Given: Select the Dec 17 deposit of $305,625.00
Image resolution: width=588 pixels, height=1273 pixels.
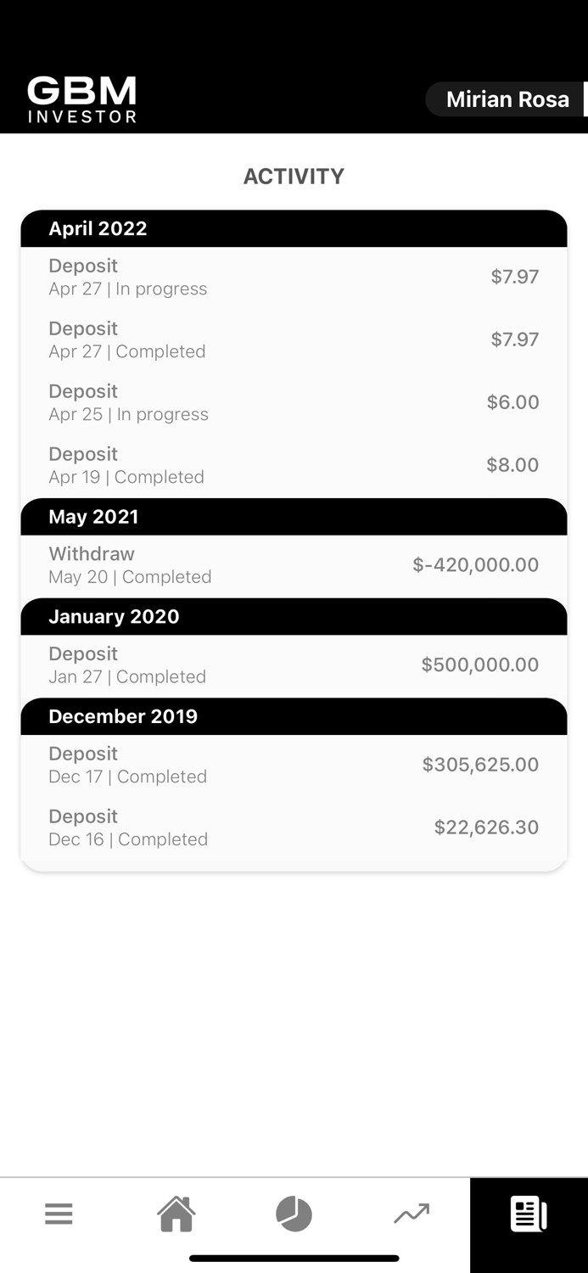Looking at the screenshot, I should (294, 764).
